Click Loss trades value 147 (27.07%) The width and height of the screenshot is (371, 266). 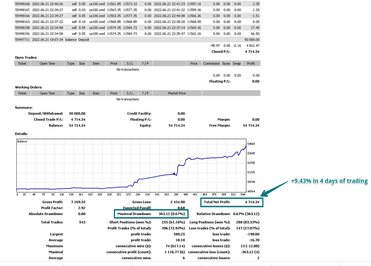coord(247,228)
